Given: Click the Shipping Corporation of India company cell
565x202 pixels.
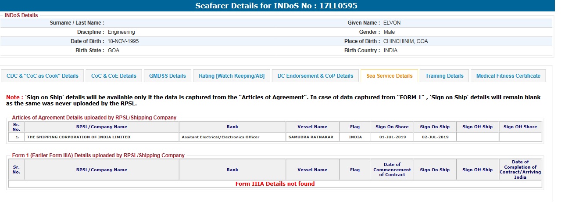Looking at the screenshot, I should (x=79, y=137).
